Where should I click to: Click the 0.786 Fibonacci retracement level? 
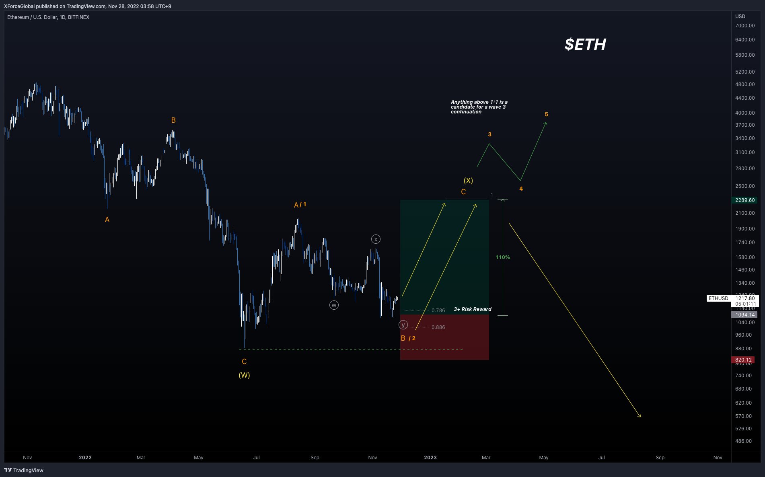pos(438,310)
